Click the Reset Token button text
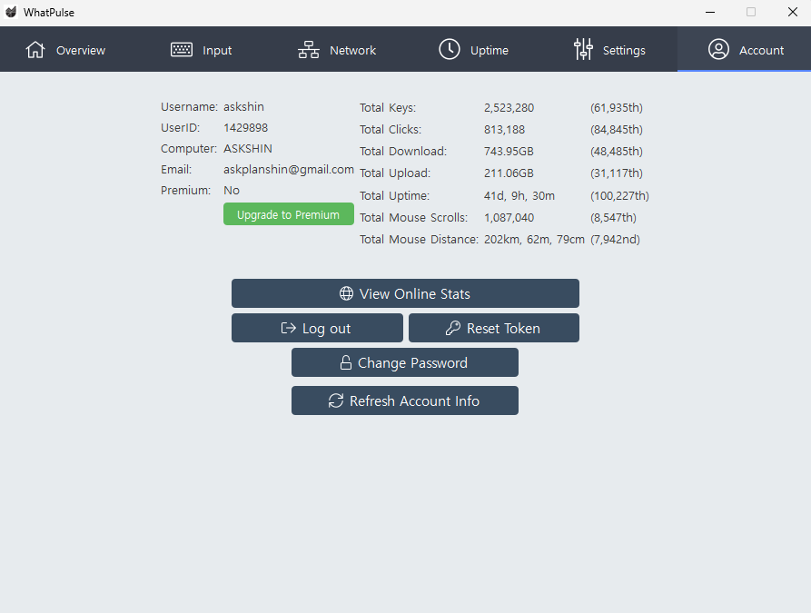Image resolution: width=811 pixels, height=613 pixels. point(503,329)
